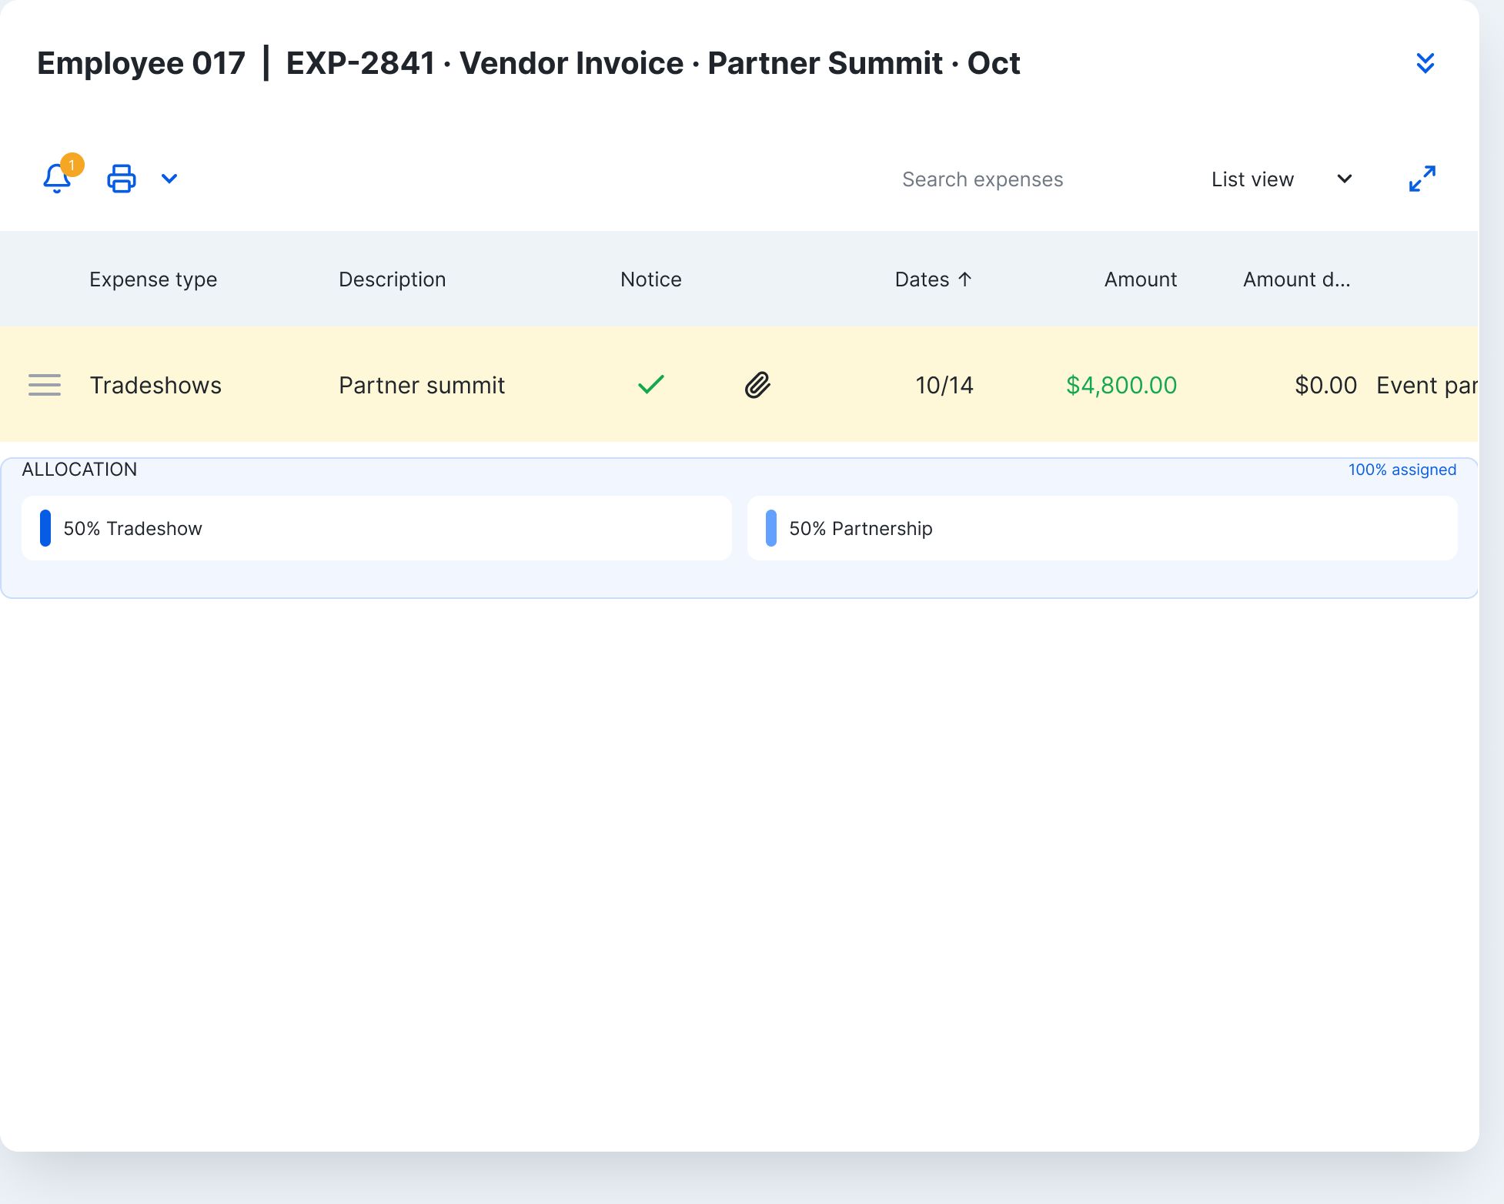
Task: Click the 10/14 date cell
Action: click(944, 385)
